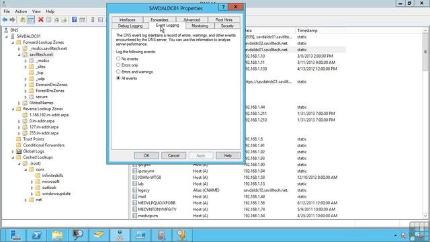Image resolution: width=430 pixels, height=242 pixels.
Task: Click the Show/Hide Action Pane toolbar icon
Action: coord(82,19)
